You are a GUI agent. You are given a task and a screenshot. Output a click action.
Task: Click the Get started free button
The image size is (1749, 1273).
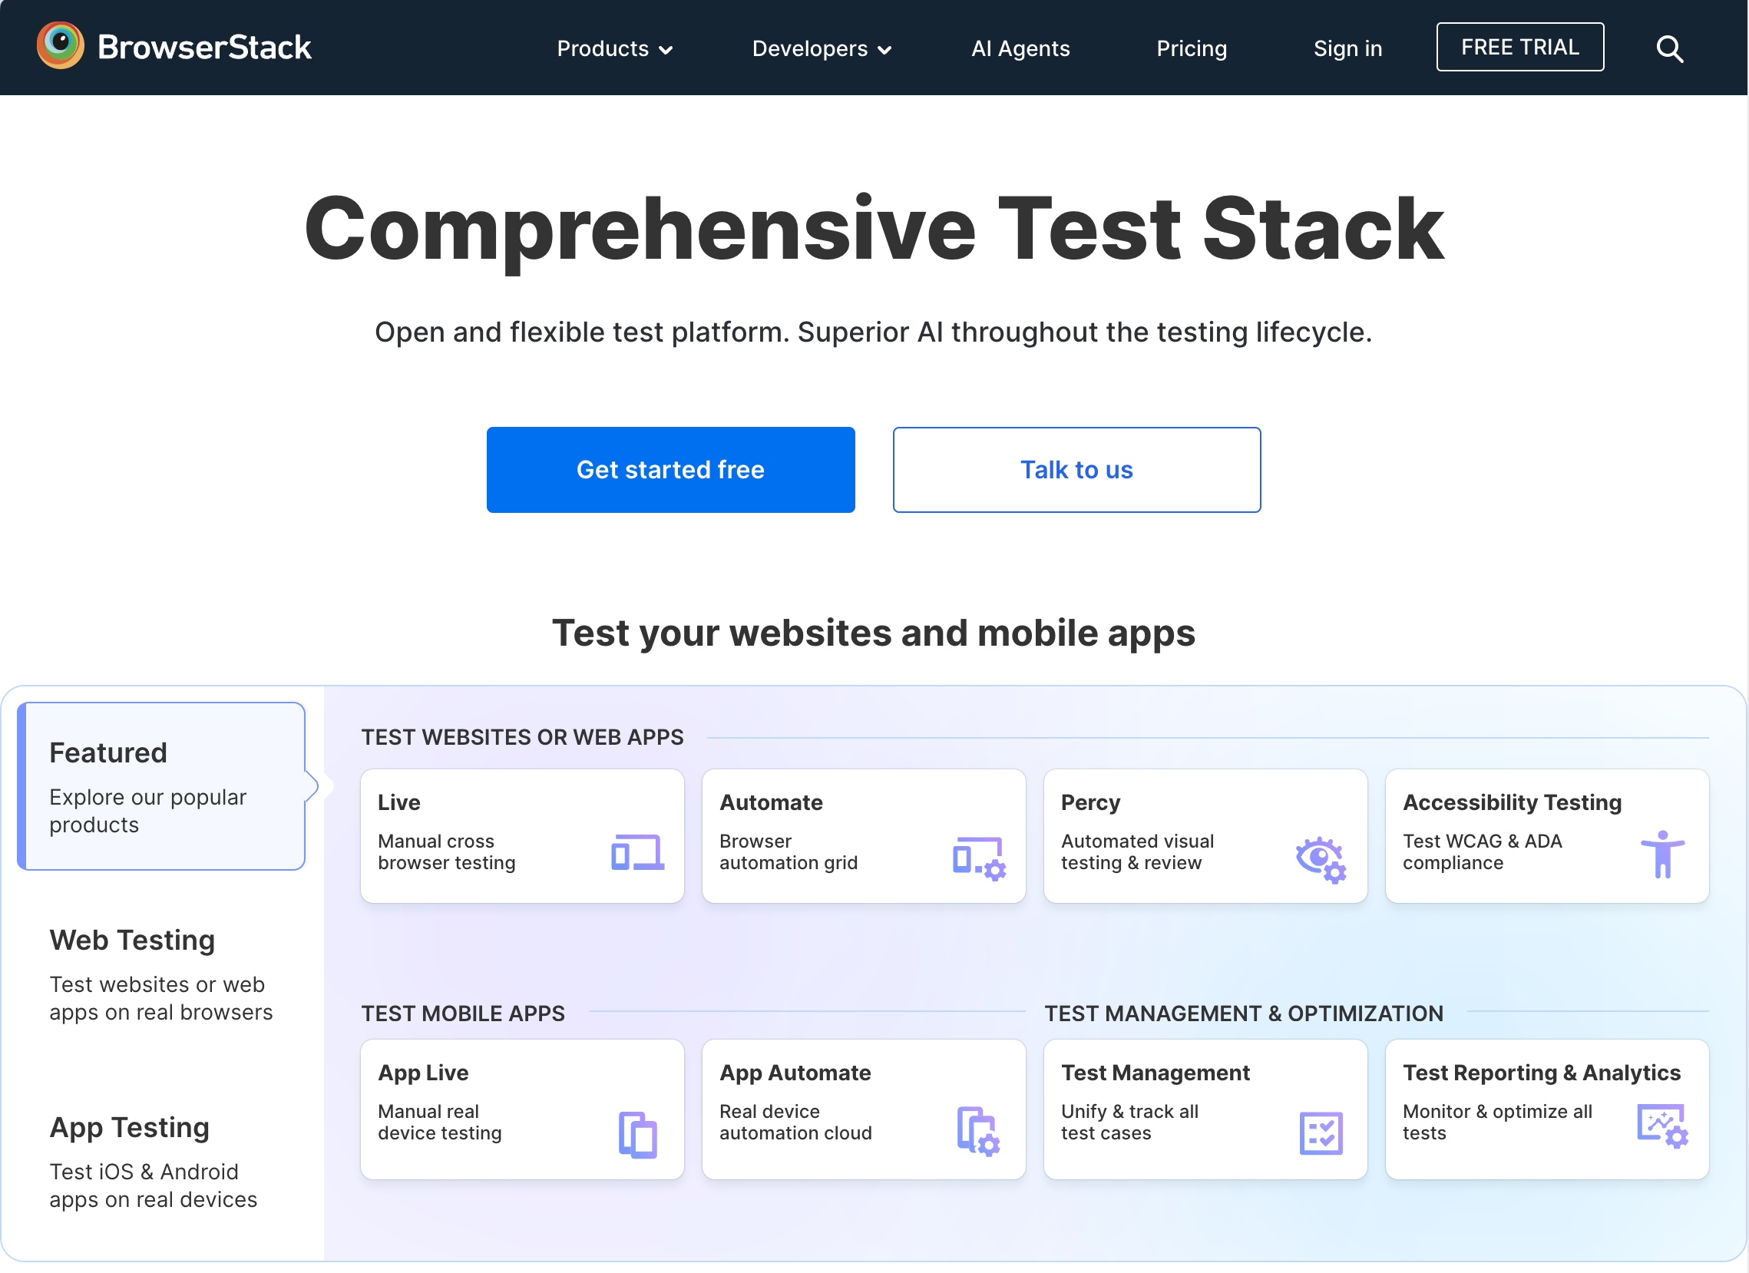pos(670,470)
